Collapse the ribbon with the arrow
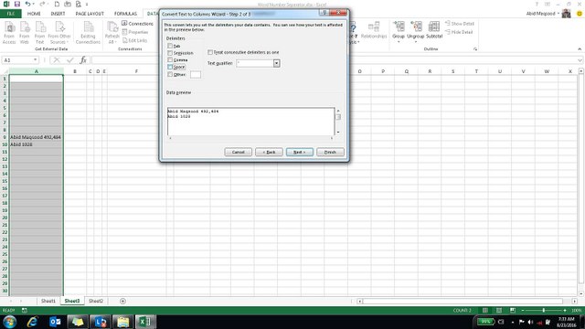The image size is (585, 329). coord(580,48)
